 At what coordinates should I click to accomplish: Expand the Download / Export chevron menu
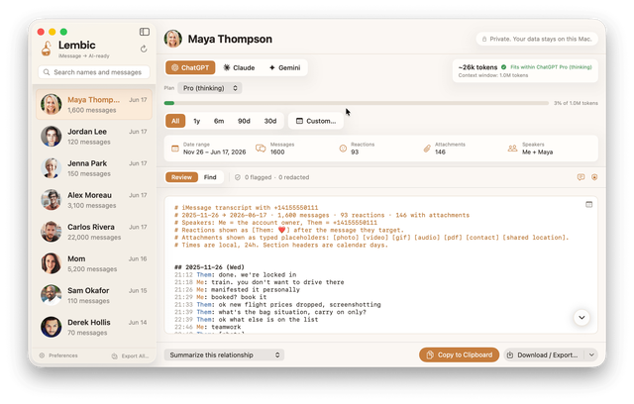(x=591, y=355)
